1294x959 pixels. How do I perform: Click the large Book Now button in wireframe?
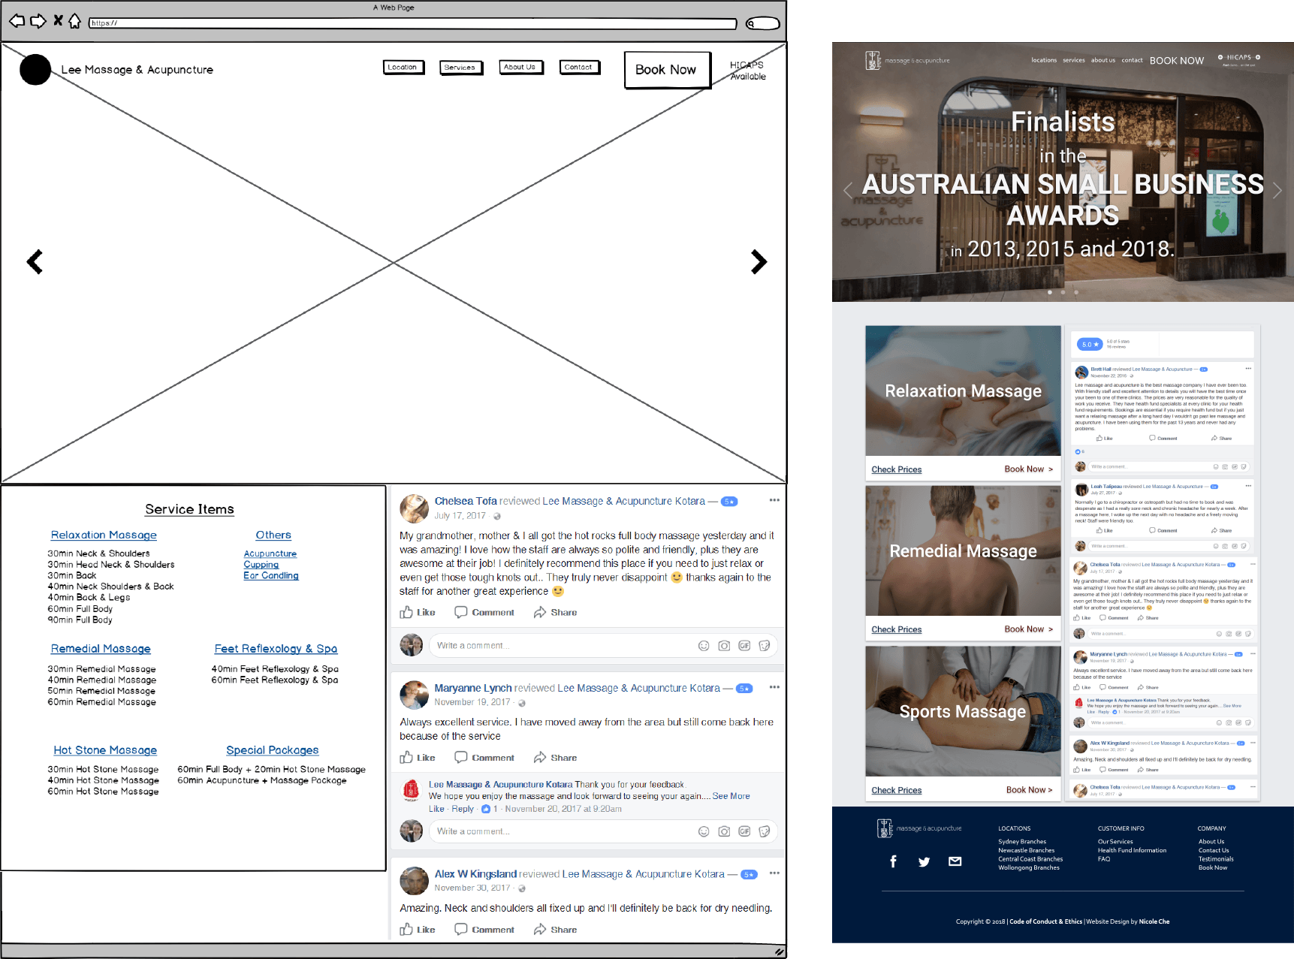click(666, 70)
